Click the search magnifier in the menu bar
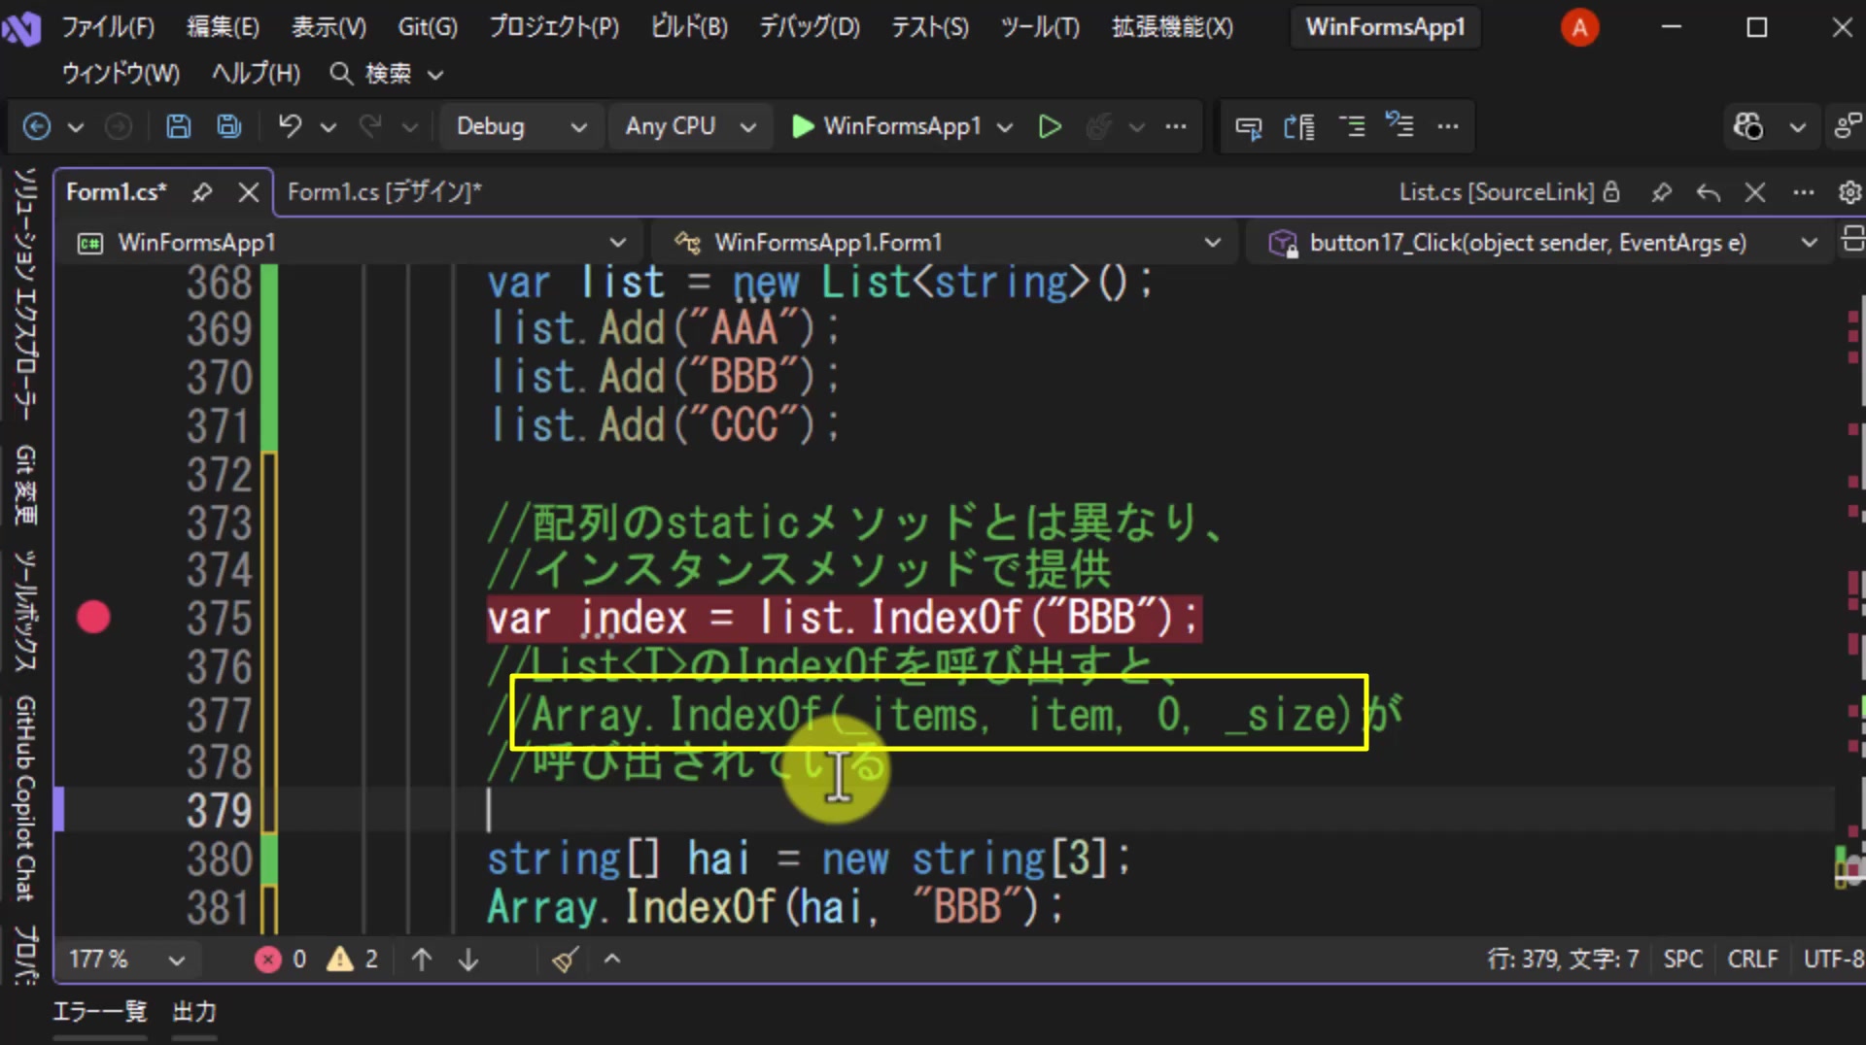 point(340,74)
